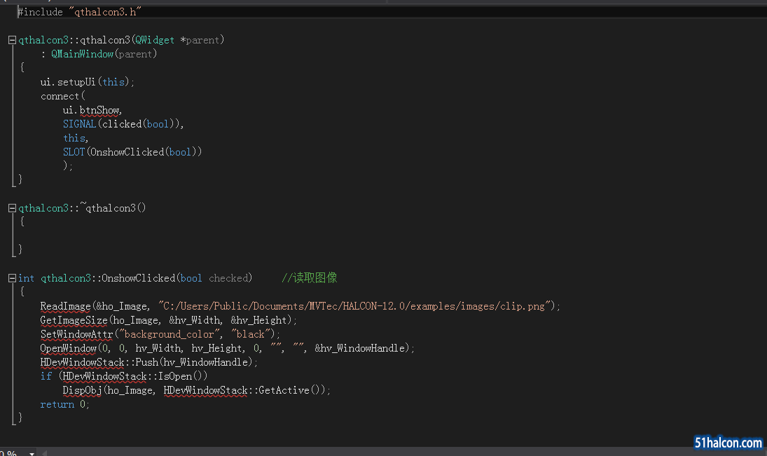Click the GetImageSize function call

coord(74,321)
